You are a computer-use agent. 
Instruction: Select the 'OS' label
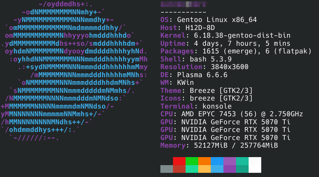point(164,20)
